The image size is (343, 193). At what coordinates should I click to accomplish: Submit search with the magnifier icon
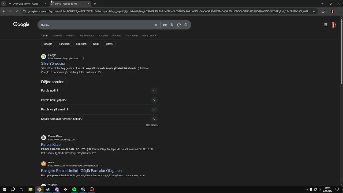(186, 25)
